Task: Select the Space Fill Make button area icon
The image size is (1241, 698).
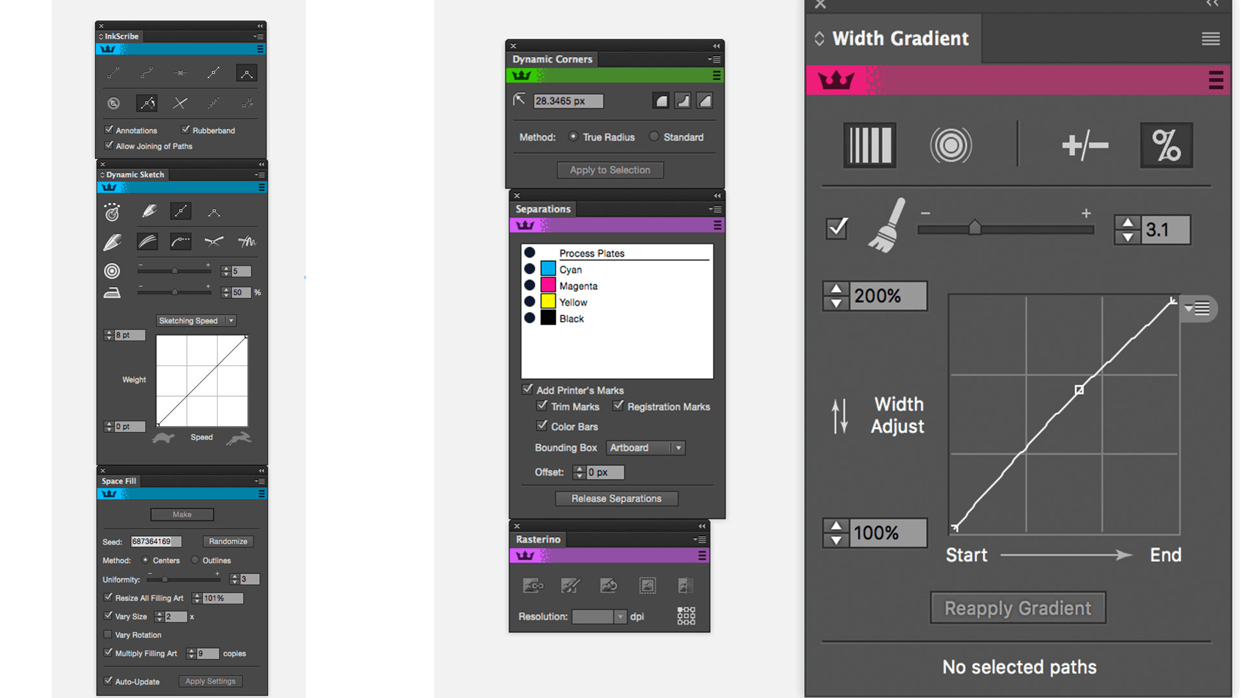Action: coord(182,513)
